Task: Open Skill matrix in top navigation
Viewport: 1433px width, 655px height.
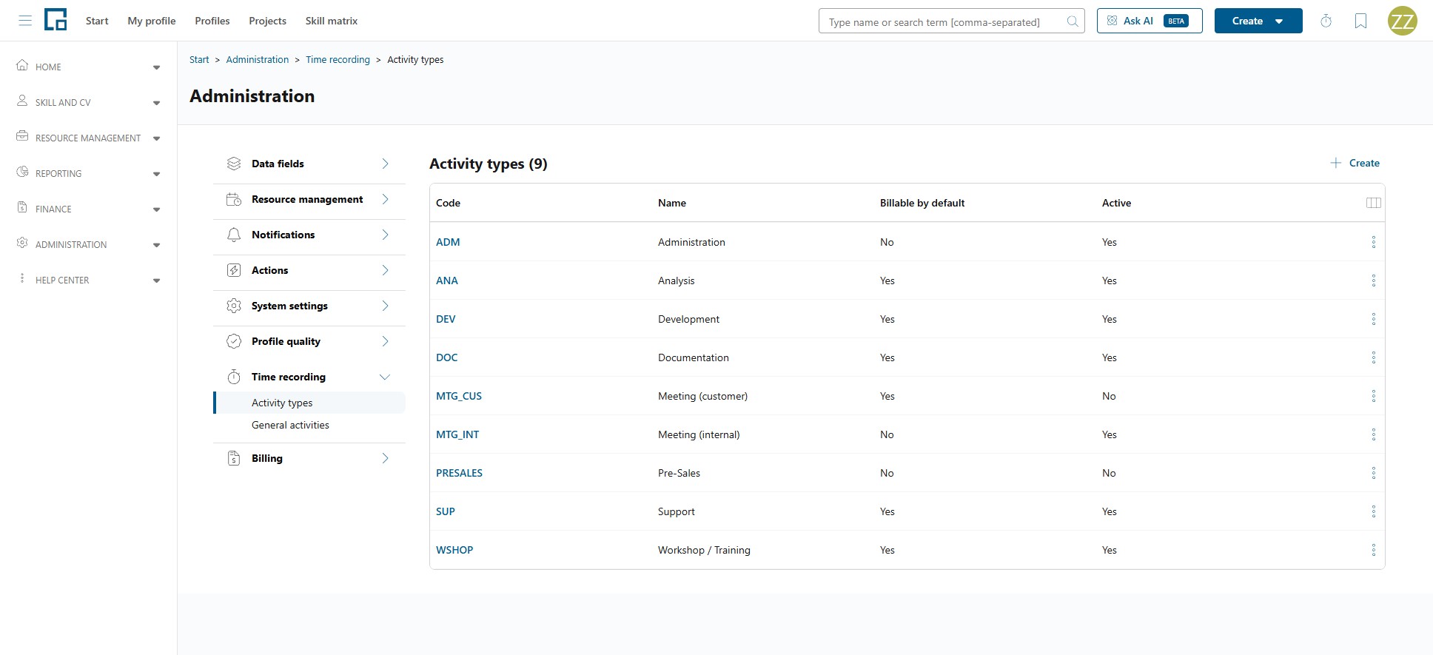Action: click(332, 21)
